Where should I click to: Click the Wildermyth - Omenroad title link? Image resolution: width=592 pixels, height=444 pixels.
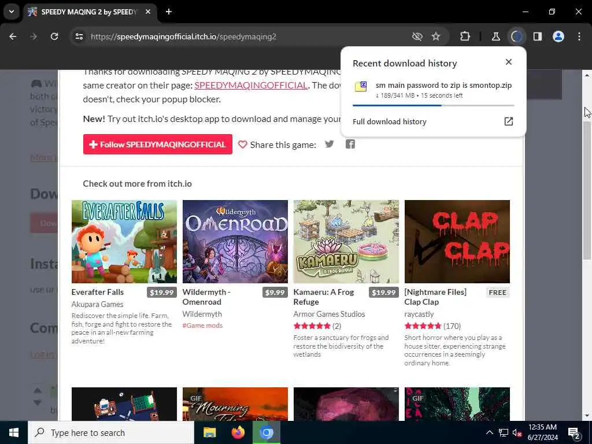pos(206,297)
